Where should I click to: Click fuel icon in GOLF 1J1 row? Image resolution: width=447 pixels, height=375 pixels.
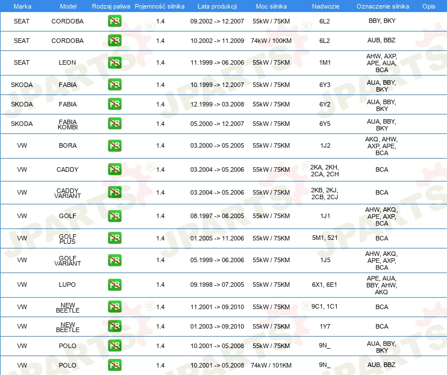point(114,216)
